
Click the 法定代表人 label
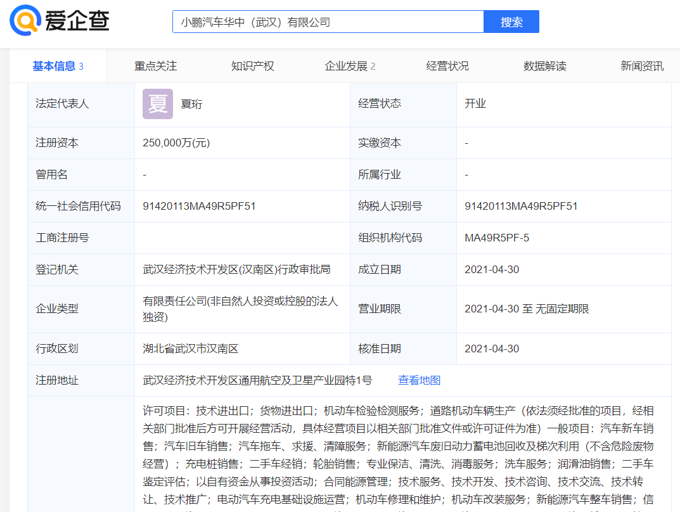pos(62,104)
